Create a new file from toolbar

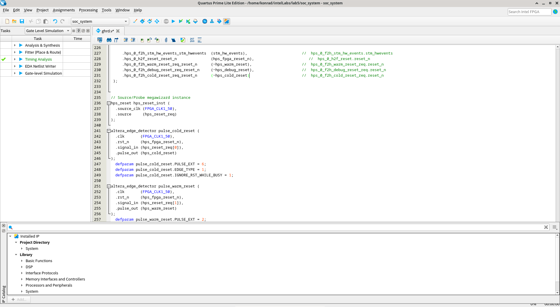(x=7, y=21)
